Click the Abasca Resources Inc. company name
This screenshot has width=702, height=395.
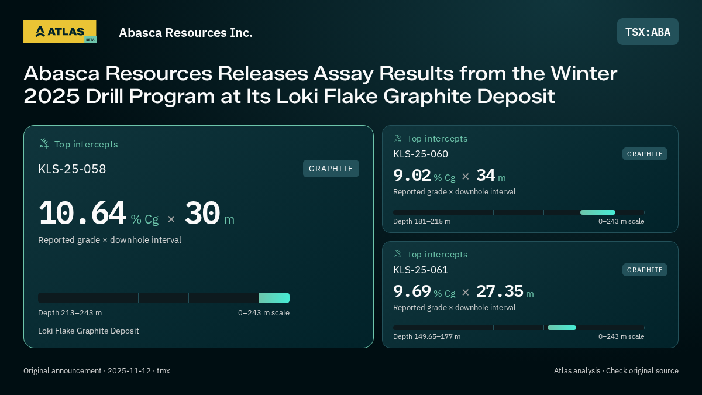[x=186, y=33]
